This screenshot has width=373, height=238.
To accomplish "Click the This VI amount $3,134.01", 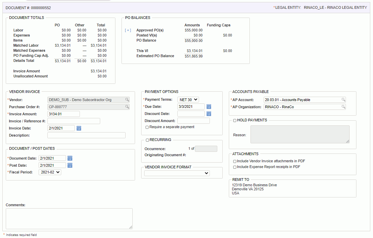I will click(x=195, y=51).
